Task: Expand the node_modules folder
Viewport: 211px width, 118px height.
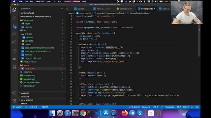Action: [x=30, y=62]
